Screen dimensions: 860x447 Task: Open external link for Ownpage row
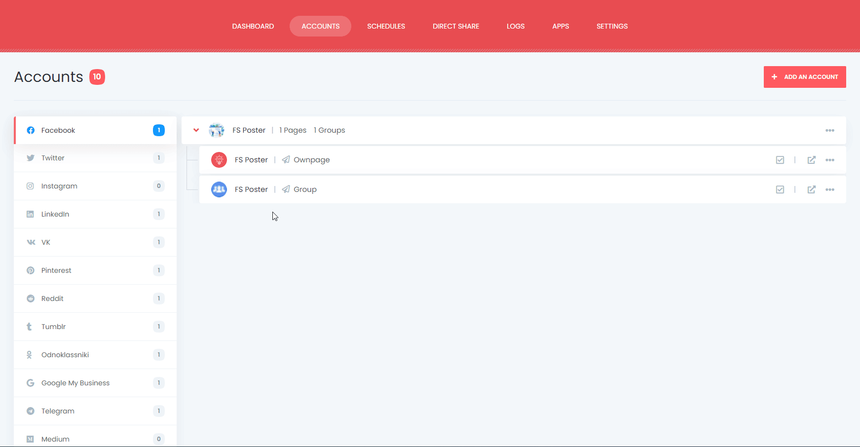coord(811,160)
